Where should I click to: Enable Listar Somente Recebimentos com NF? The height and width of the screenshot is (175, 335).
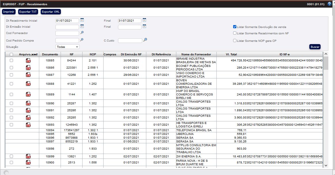point(235,33)
